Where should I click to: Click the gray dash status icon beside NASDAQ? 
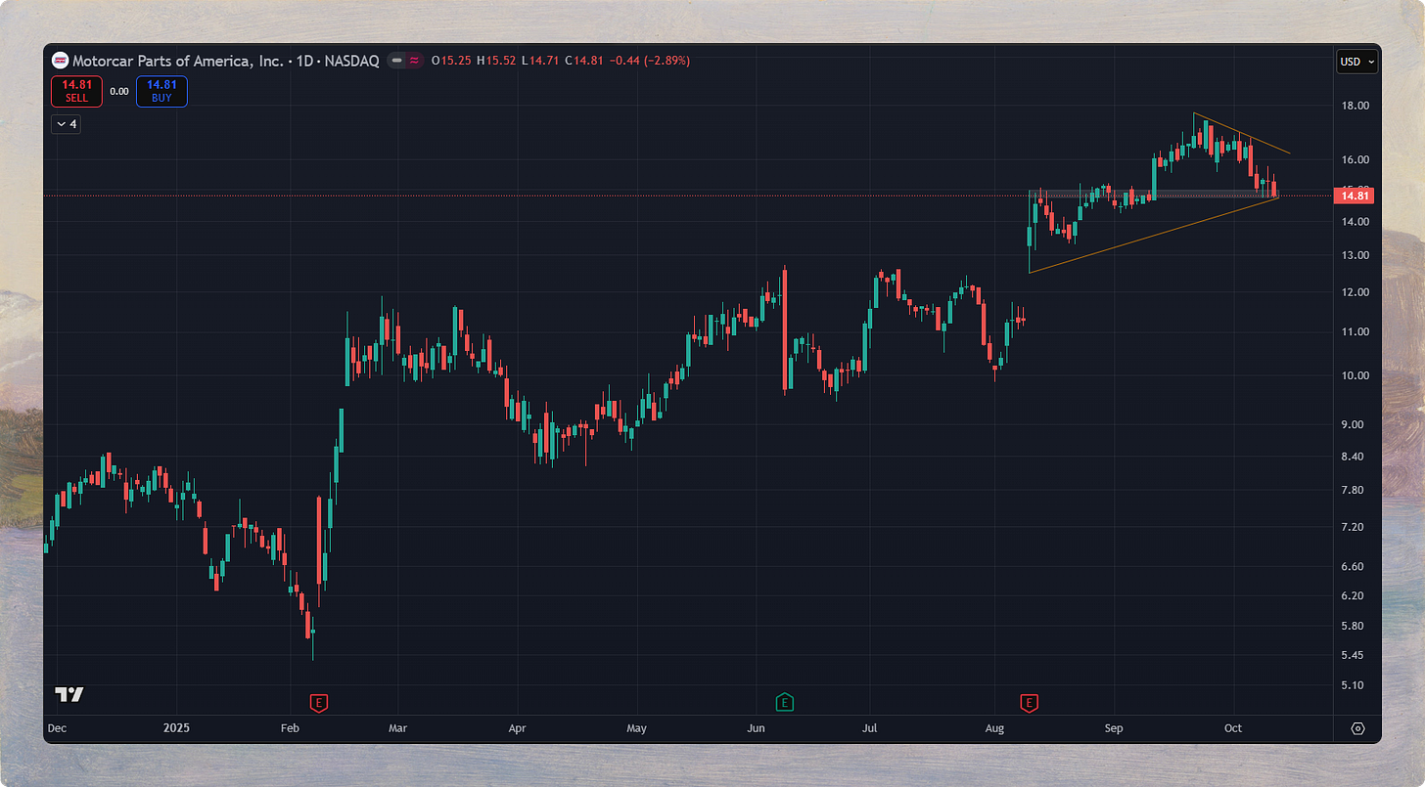coord(398,61)
